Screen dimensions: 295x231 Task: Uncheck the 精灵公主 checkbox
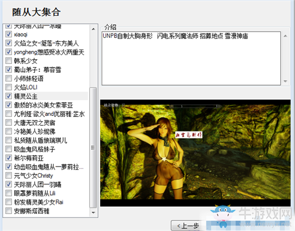pyautogui.click(x=8, y=96)
